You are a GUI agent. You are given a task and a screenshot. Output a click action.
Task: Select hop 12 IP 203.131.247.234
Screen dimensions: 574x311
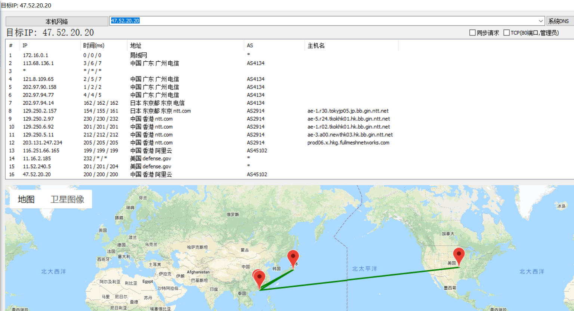pyautogui.click(x=43, y=143)
